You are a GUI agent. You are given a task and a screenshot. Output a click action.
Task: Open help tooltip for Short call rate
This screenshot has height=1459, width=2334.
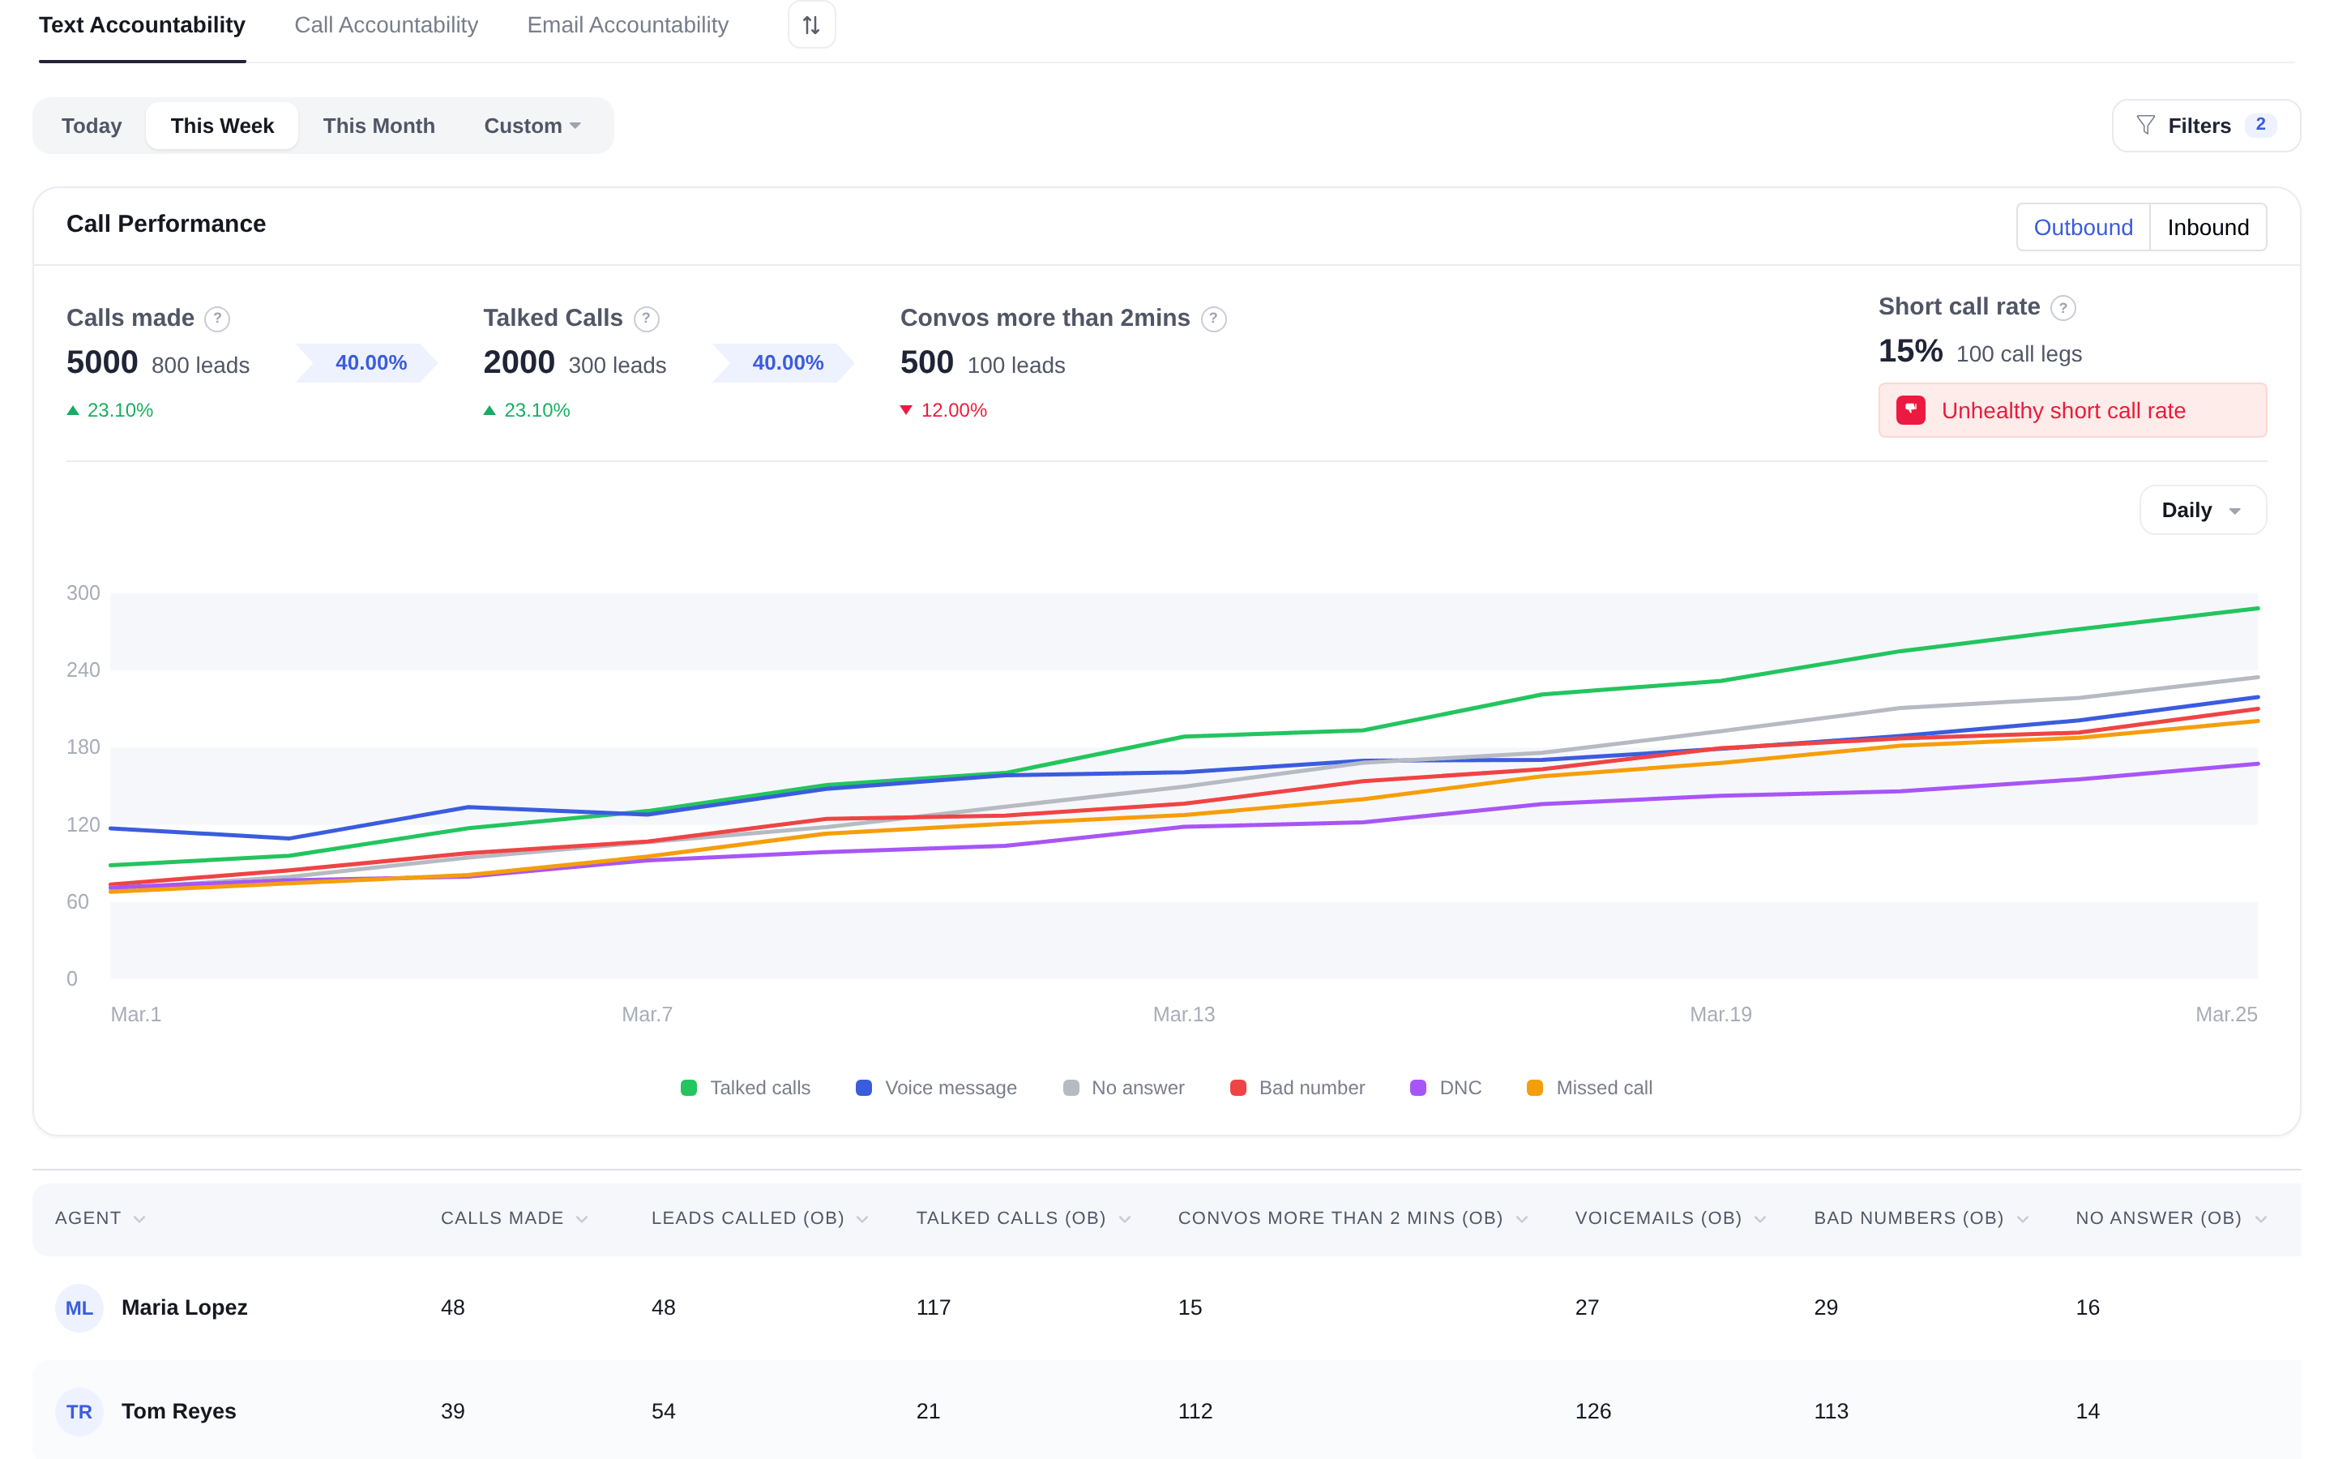click(2063, 308)
